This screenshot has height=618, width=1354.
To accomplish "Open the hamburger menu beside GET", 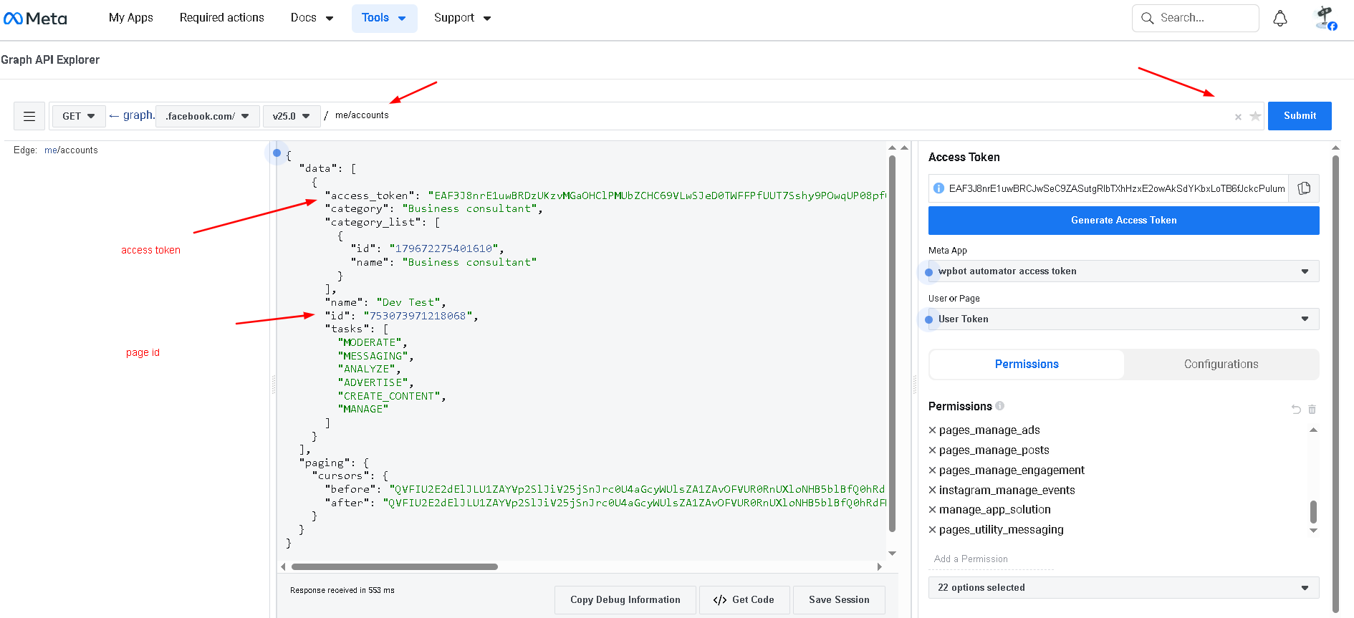I will click(29, 116).
